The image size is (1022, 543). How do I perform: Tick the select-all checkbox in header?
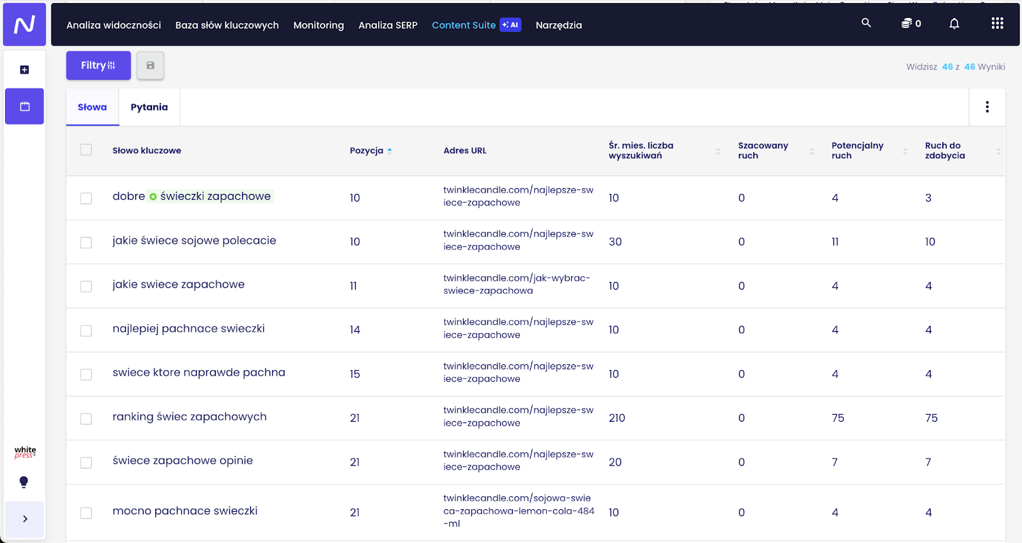pos(86,150)
